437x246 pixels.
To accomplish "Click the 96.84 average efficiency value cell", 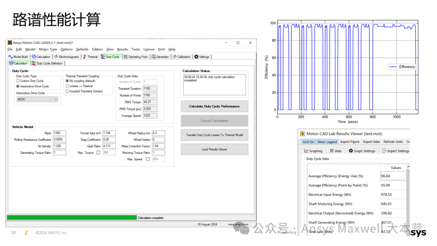I will [x=393, y=176].
